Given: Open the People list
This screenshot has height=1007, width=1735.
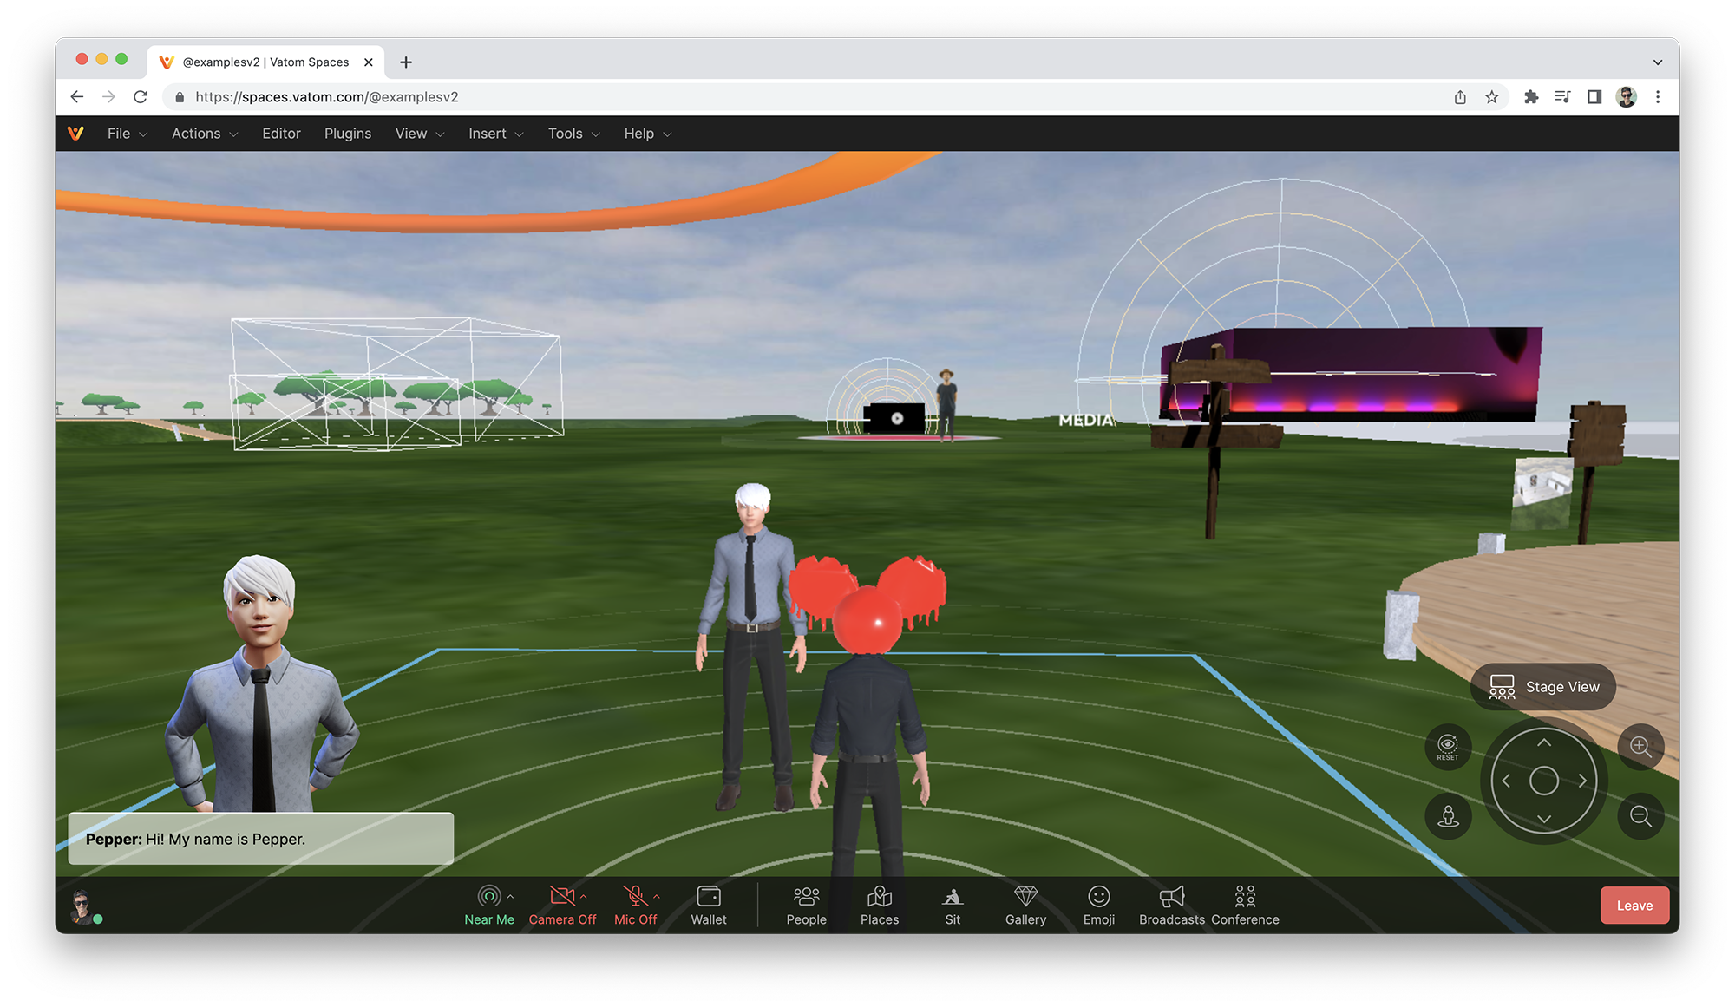Looking at the screenshot, I should [x=806, y=905].
